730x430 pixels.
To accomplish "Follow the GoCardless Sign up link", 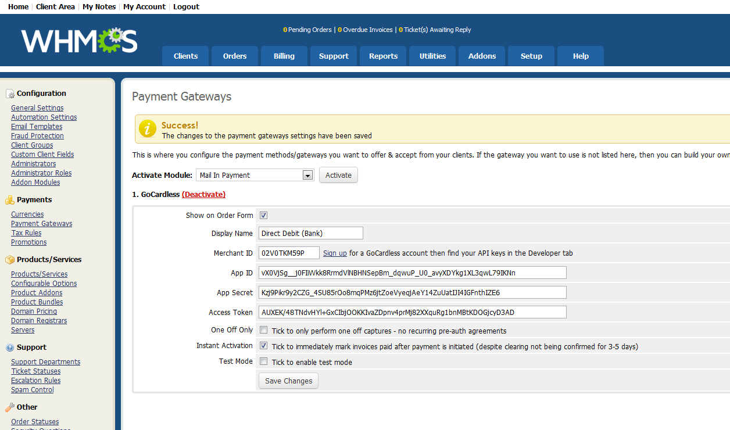I will point(335,253).
